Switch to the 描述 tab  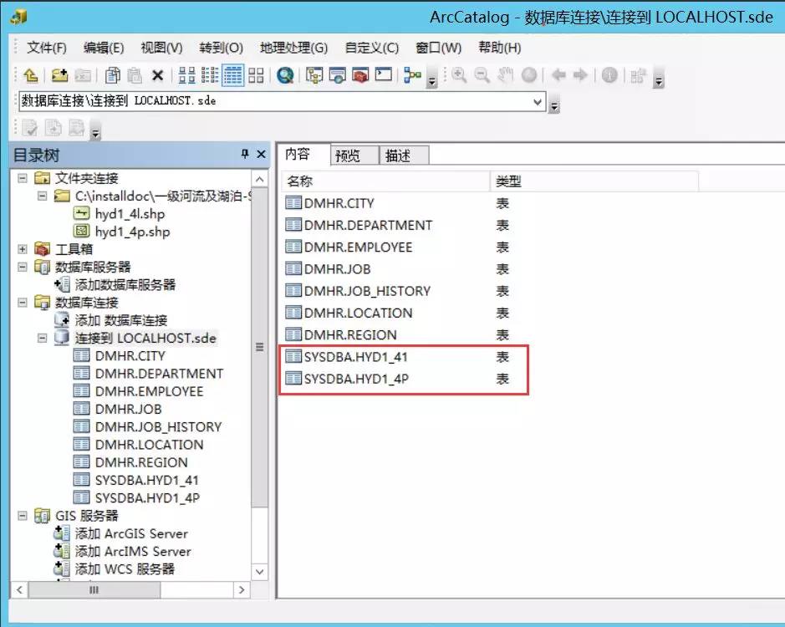[404, 155]
